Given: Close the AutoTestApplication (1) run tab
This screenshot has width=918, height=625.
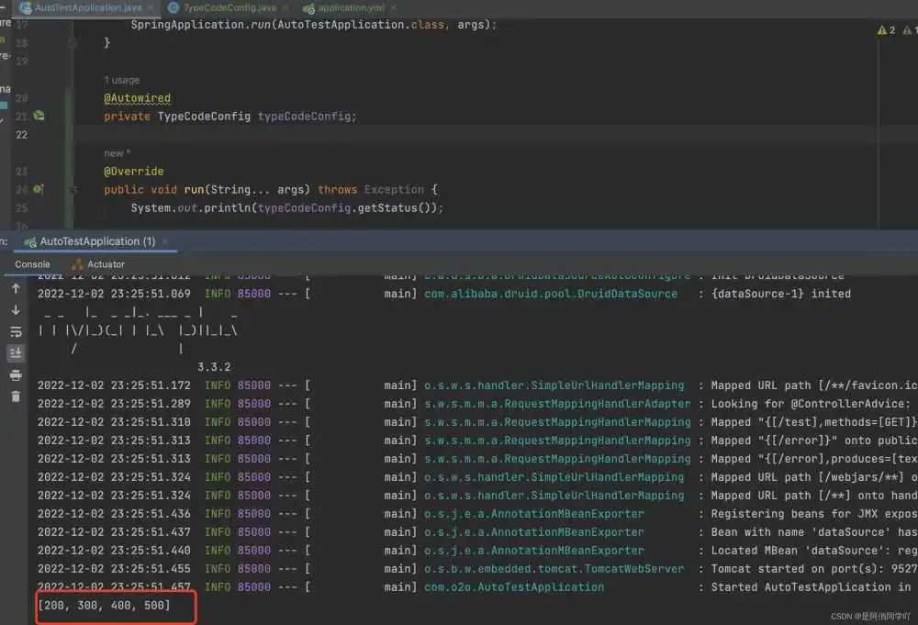Looking at the screenshot, I should pos(166,241).
